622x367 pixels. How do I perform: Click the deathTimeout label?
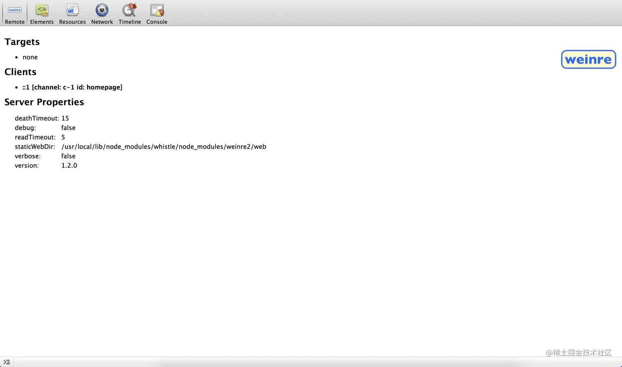tap(37, 118)
